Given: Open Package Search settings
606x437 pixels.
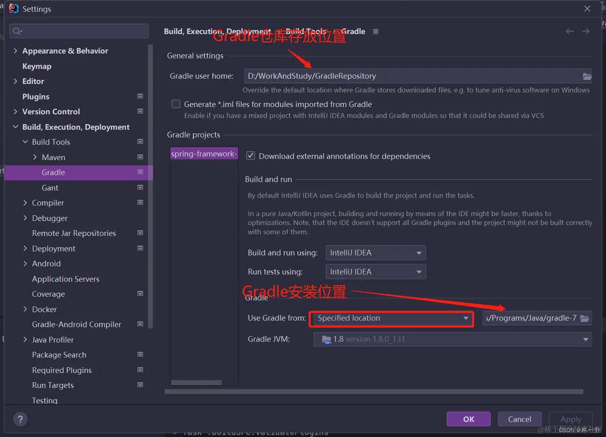Looking at the screenshot, I should 59,355.
